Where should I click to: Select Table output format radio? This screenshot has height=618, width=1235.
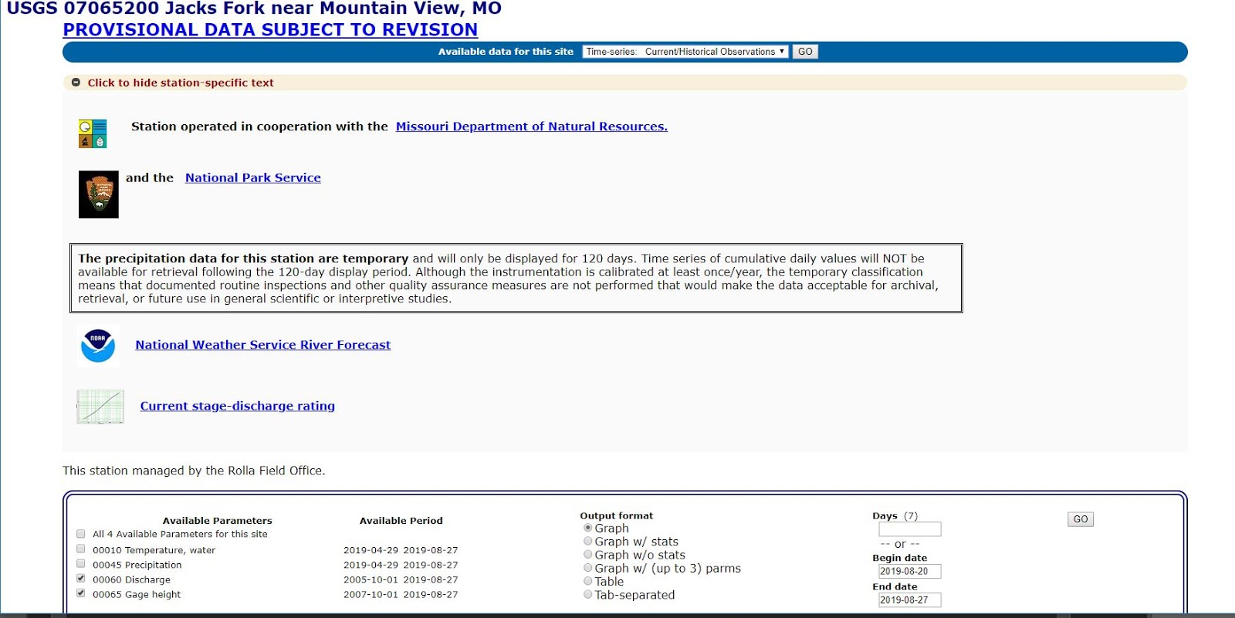(x=588, y=581)
